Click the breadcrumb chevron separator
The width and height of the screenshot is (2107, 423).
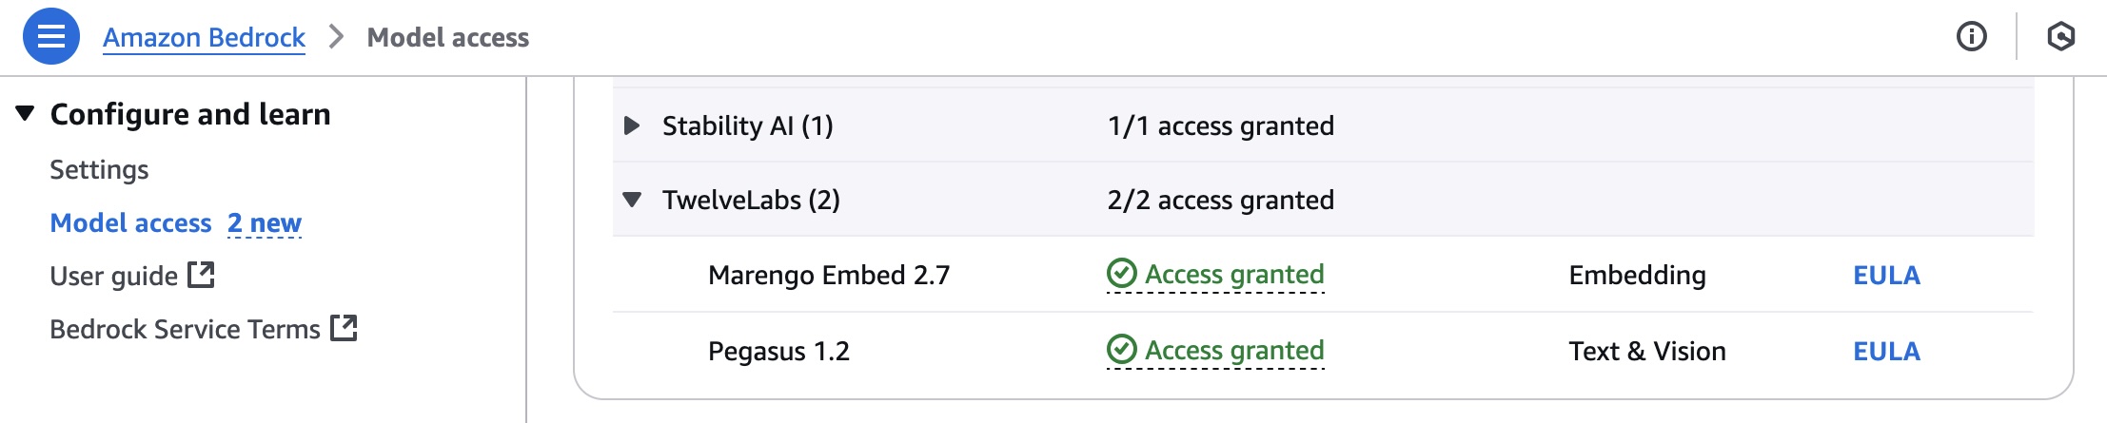336,37
